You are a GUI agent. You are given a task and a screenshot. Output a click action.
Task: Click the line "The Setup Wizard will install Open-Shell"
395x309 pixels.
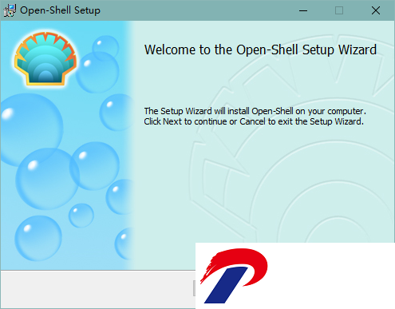point(255,111)
